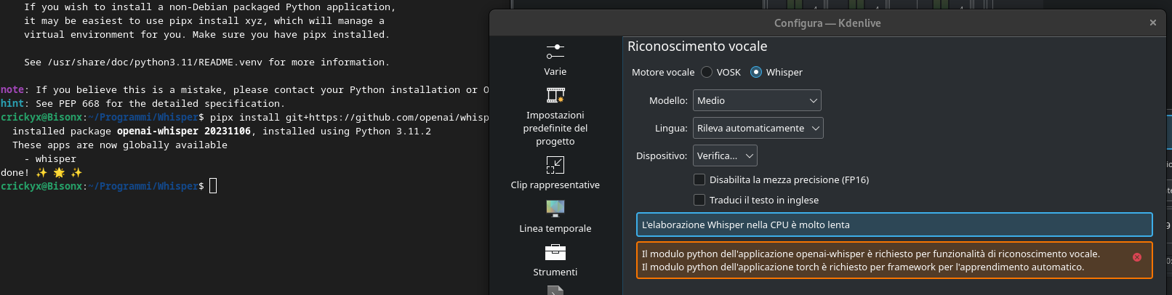Open the Clip rappresentative category

tap(555, 173)
